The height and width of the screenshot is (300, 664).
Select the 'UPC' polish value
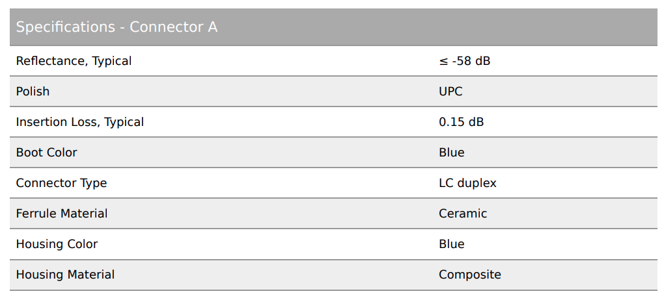point(450,92)
